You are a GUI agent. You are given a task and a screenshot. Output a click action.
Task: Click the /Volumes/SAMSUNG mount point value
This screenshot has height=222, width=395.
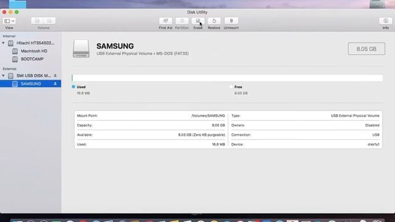click(x=208, y=116)
